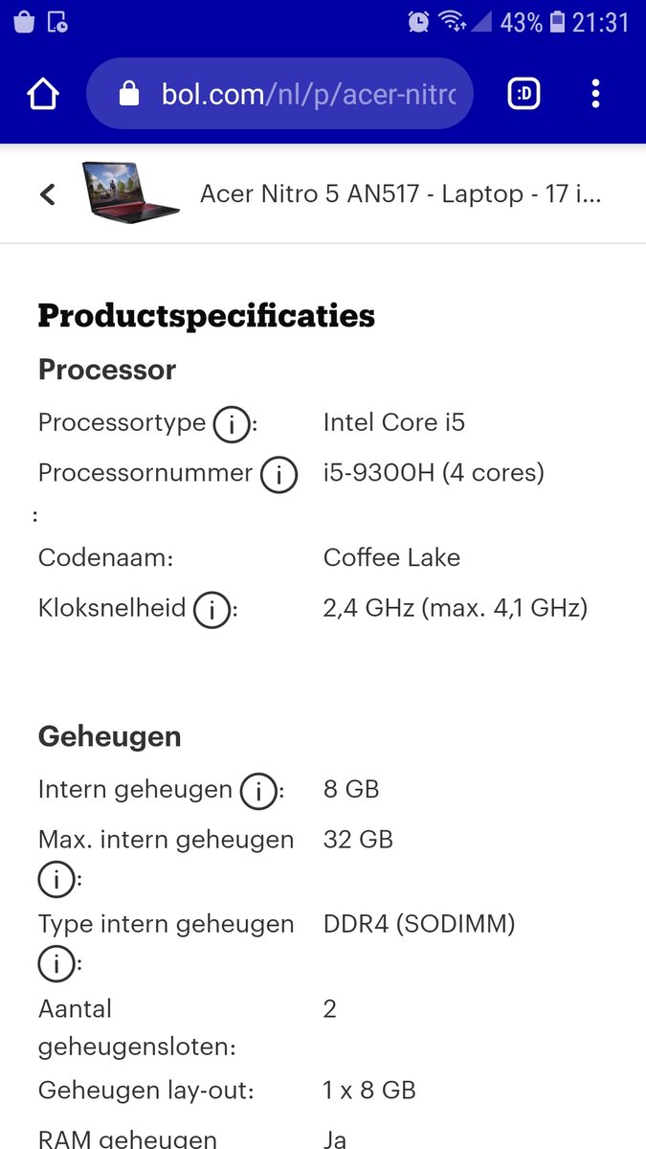This screenshot has height=1149, width=646.
Task: Show info for Intern geheugen
Action: (257, 791)
